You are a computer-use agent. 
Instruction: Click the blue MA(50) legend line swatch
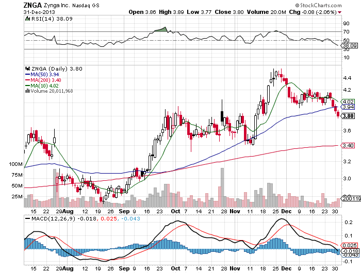click(28, 75)
